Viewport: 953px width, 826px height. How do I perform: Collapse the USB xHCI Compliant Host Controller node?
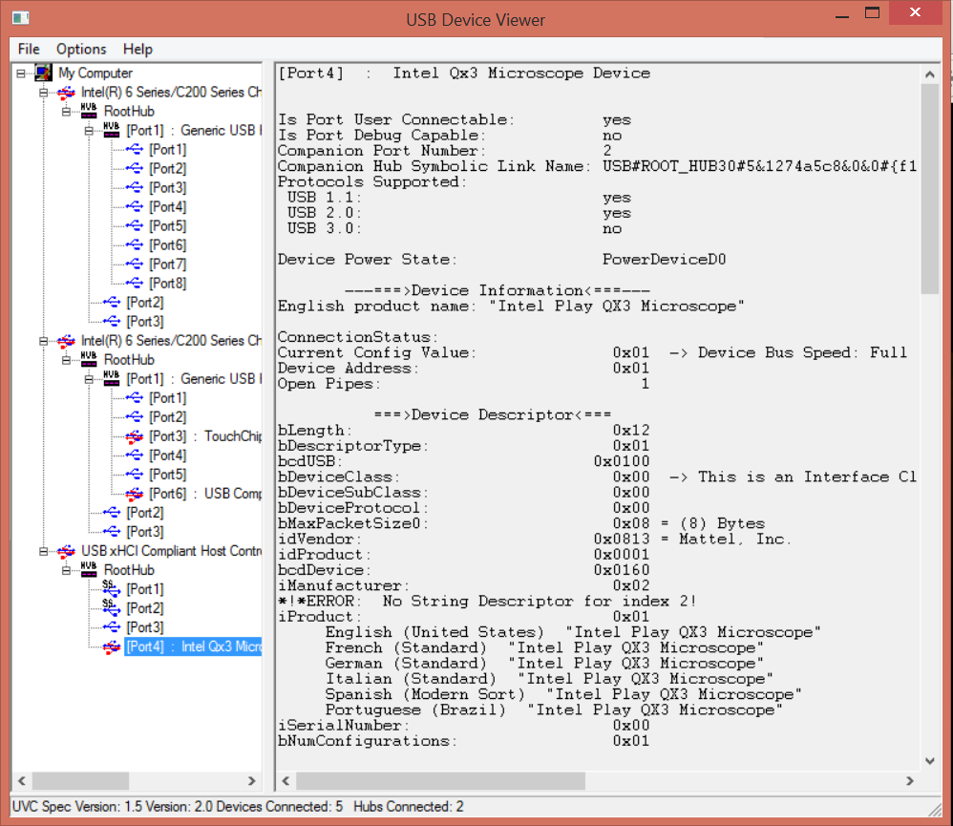point(41,550)
